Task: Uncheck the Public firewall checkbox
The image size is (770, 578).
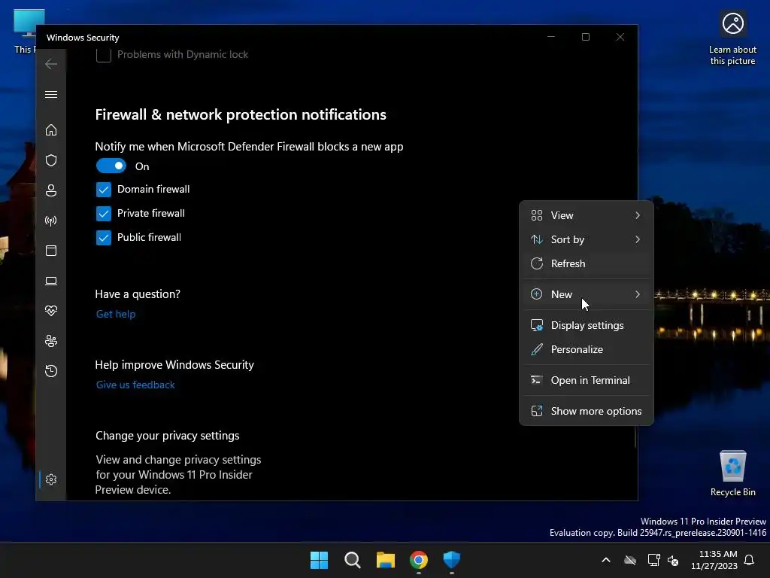Action: click(104, 237)
